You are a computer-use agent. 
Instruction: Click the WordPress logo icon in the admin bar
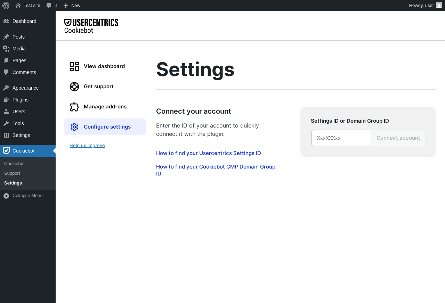(x=6, y=6)
